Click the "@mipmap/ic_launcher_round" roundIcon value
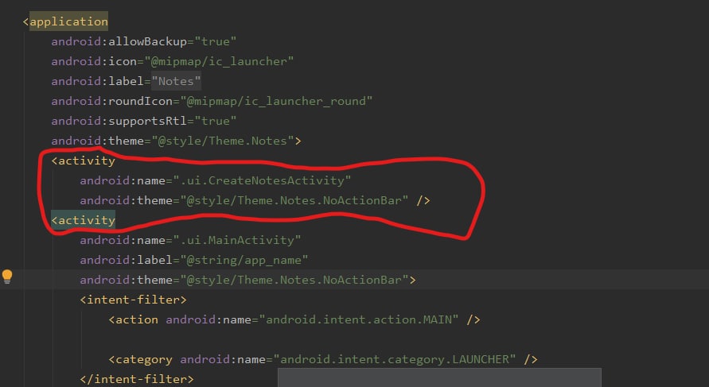Viewport: 709px width, 387px height. point(276,101)
